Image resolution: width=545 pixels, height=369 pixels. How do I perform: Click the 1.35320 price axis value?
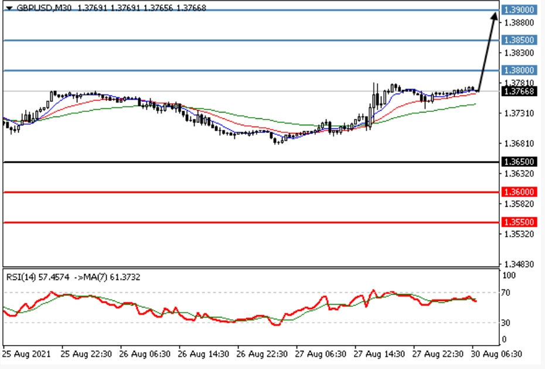tap(519, 234)
